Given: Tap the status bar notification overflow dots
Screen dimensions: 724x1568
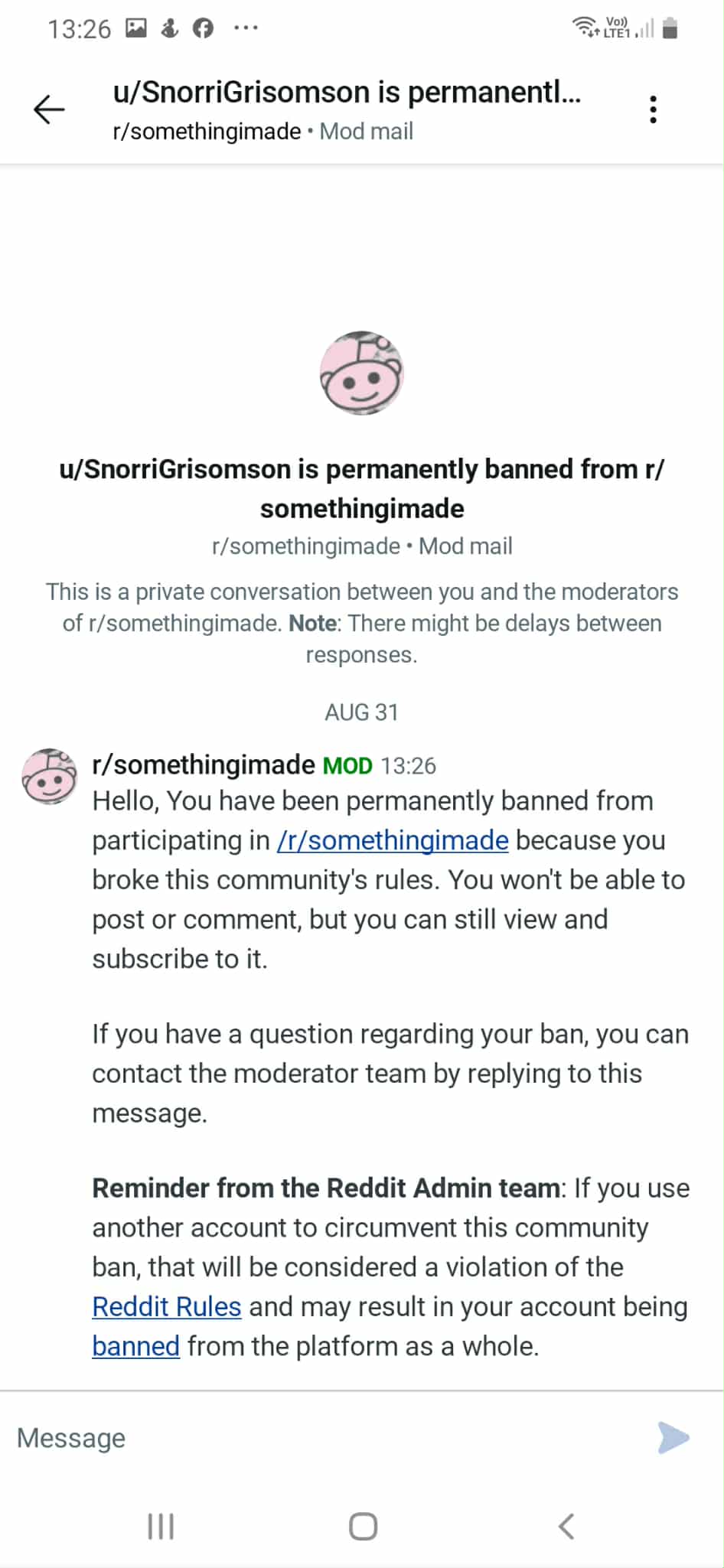Looking at the screenshot, I should point(246,28).
